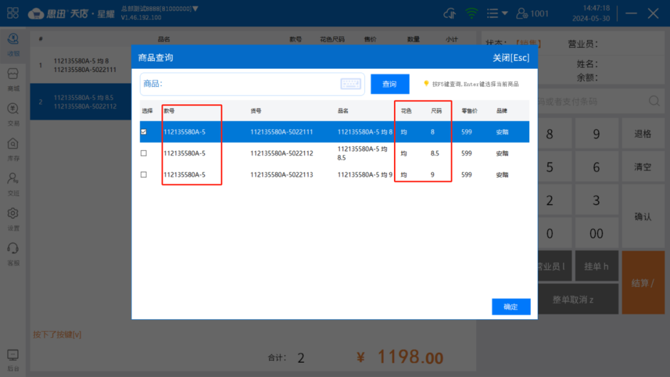The image size is (670, 377).
Task: Click the 客服 customer service icon
Action: (x=13, y=252)
